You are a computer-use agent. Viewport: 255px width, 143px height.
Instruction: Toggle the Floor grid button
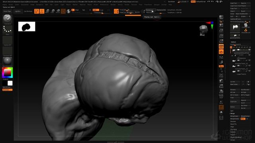pyautogui.click(x=221, y=52)
